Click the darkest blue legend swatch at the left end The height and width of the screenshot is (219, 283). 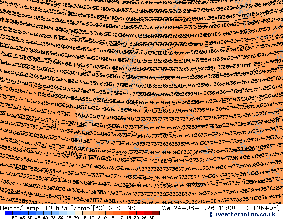pos(9,213)
